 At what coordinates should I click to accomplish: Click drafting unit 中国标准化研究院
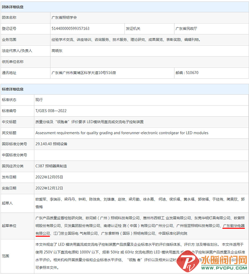[173, 234]
